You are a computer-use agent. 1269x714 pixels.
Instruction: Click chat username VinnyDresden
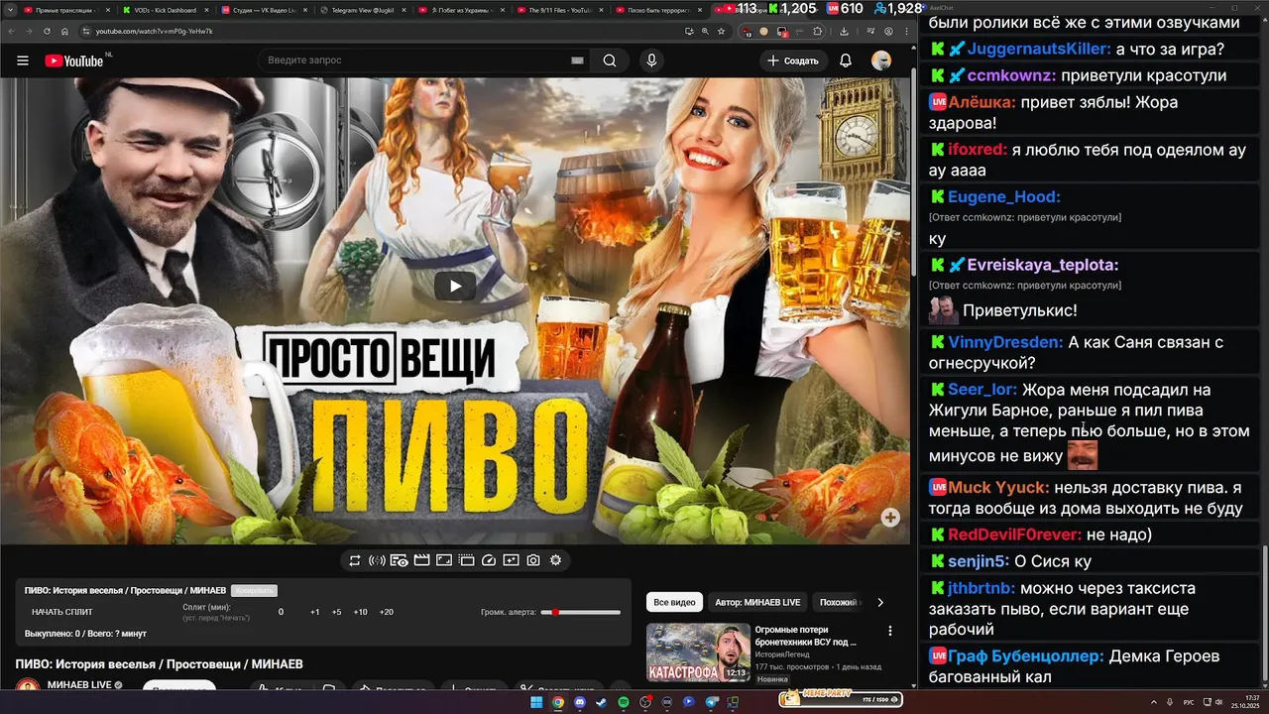1005,342
